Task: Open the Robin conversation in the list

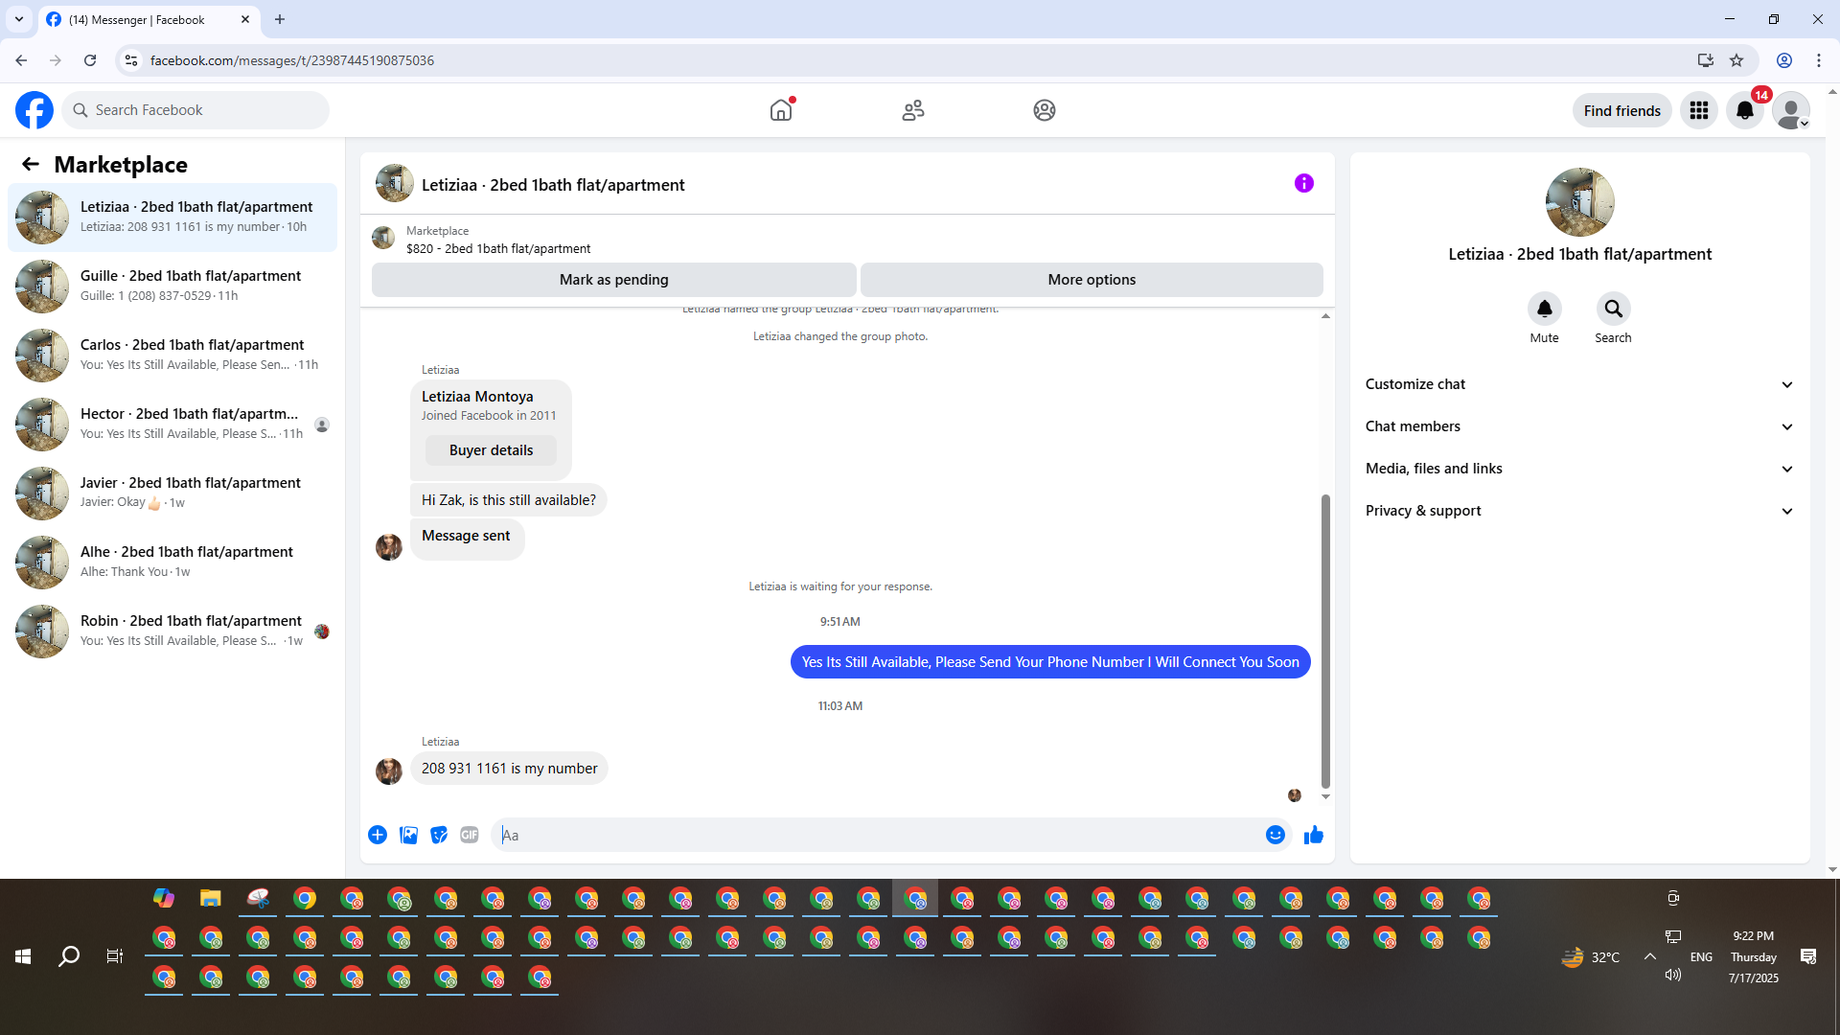Action: point(172,632)
